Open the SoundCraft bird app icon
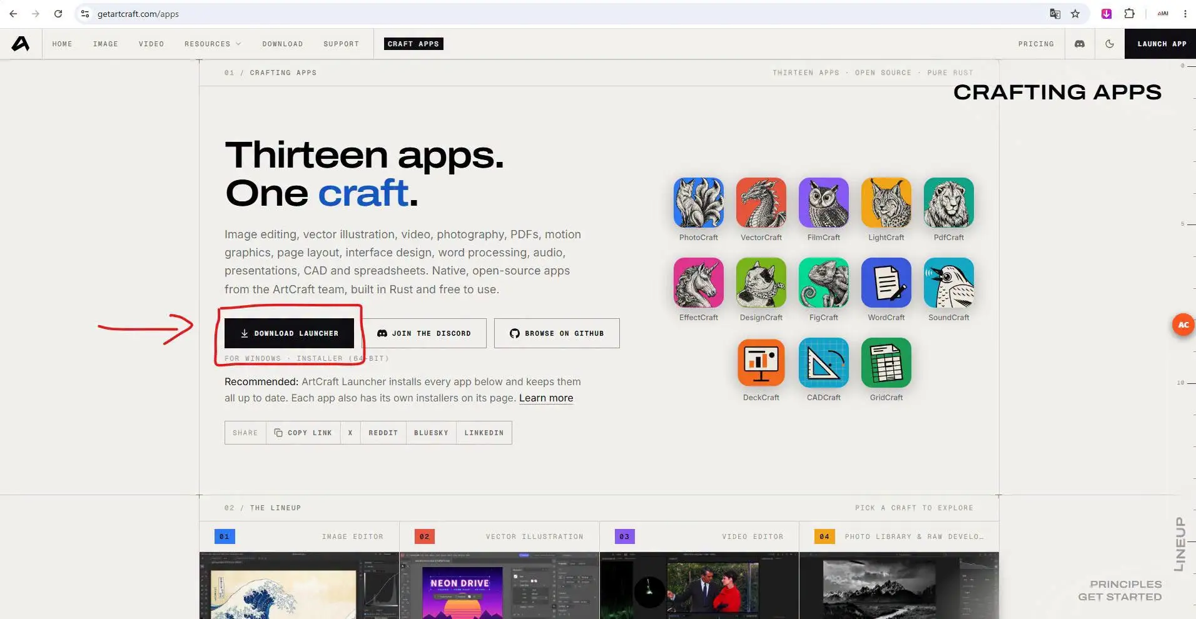The height and width of the screenshot is (619, 1196). coord(948,283)
